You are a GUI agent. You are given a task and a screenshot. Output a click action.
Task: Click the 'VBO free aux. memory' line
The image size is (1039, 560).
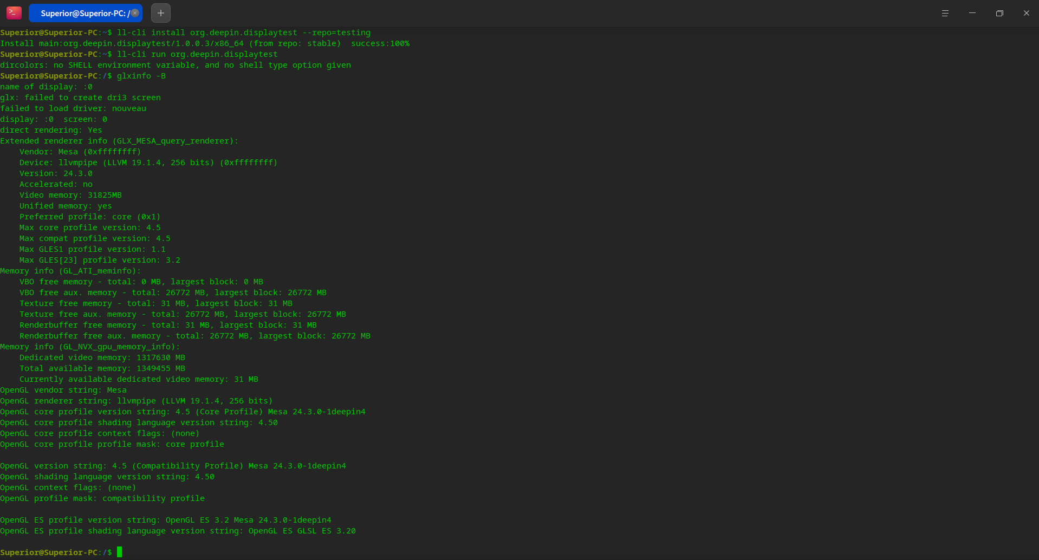pyautogui.click(x=173, y=292)
